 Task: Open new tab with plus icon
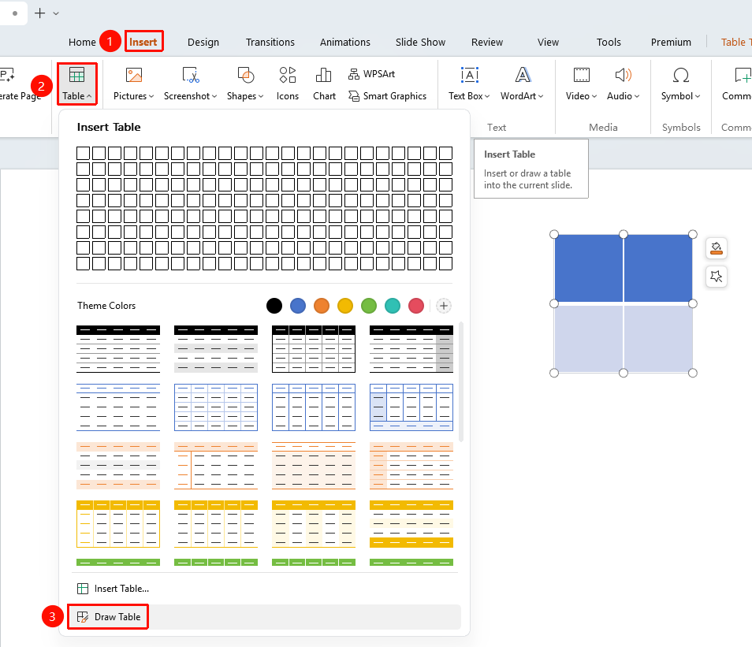pos(40,13)
